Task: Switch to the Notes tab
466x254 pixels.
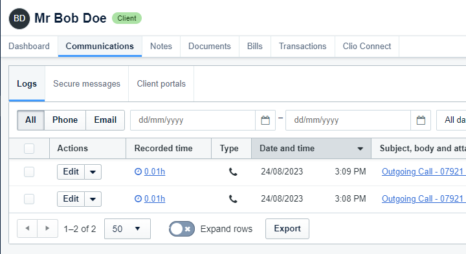Action: 161,47
